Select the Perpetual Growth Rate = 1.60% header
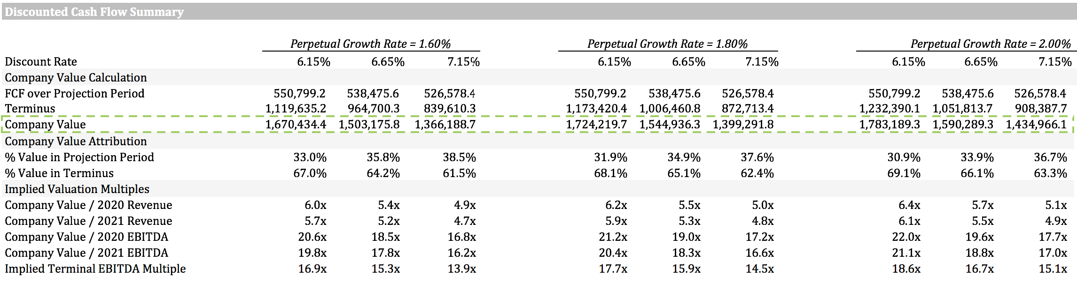 click(370, 44)
